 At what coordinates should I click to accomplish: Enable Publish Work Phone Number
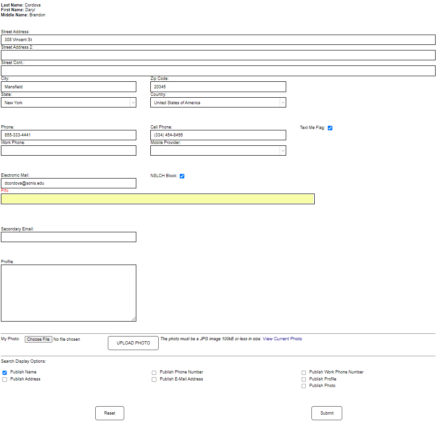[303, 373]
